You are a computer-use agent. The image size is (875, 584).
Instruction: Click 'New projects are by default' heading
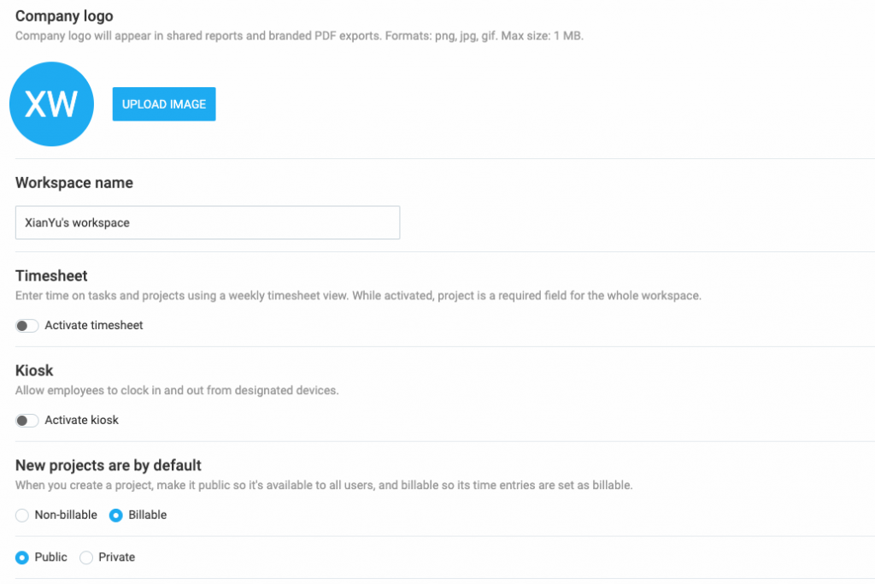tap(109, 466)
